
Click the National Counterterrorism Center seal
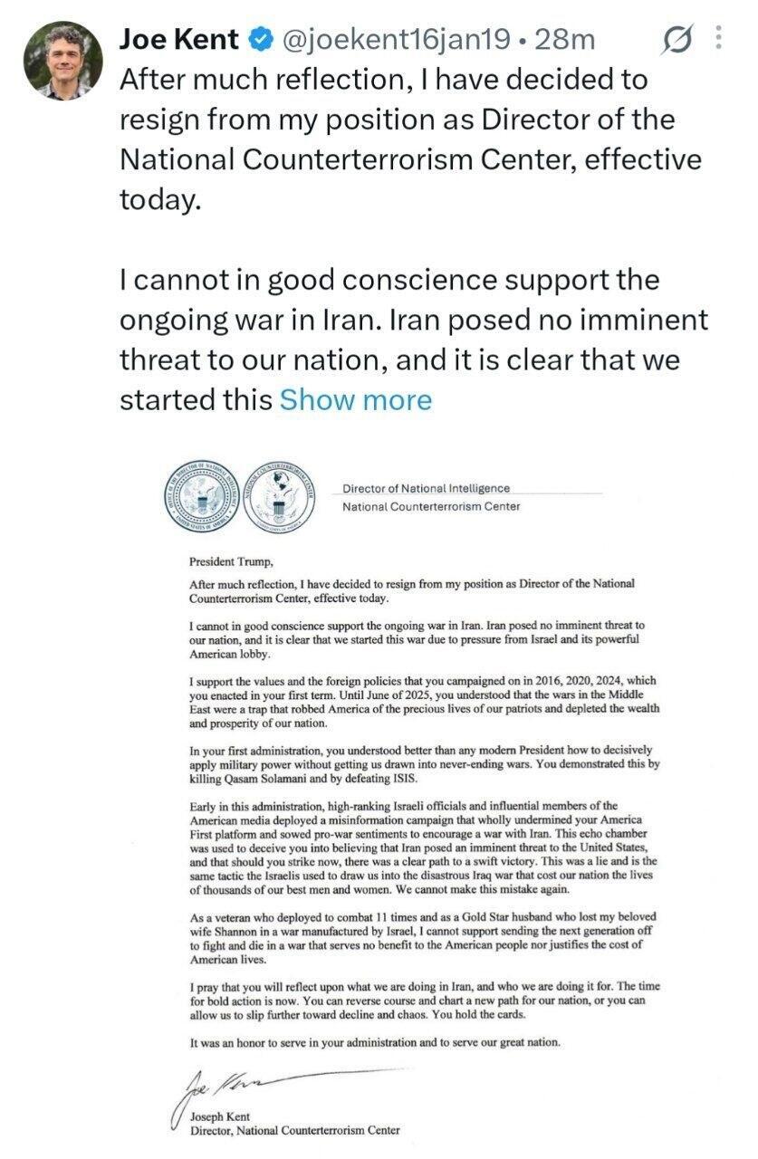tap(281, 497)
